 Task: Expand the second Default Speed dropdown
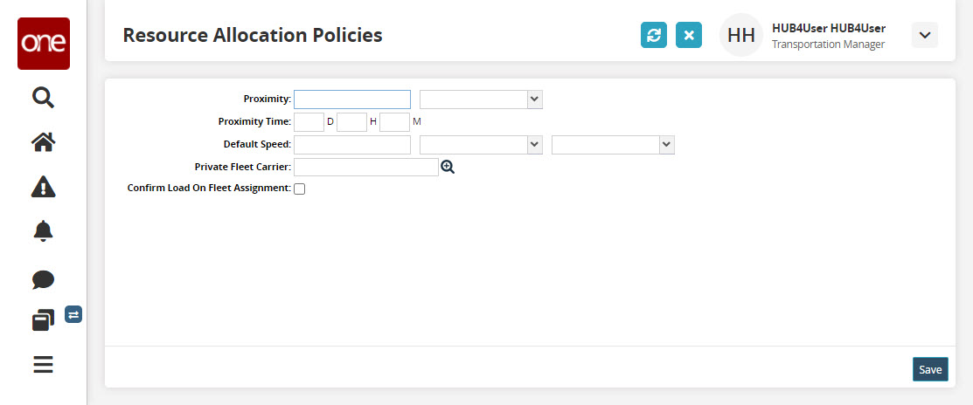coord(613,145)
